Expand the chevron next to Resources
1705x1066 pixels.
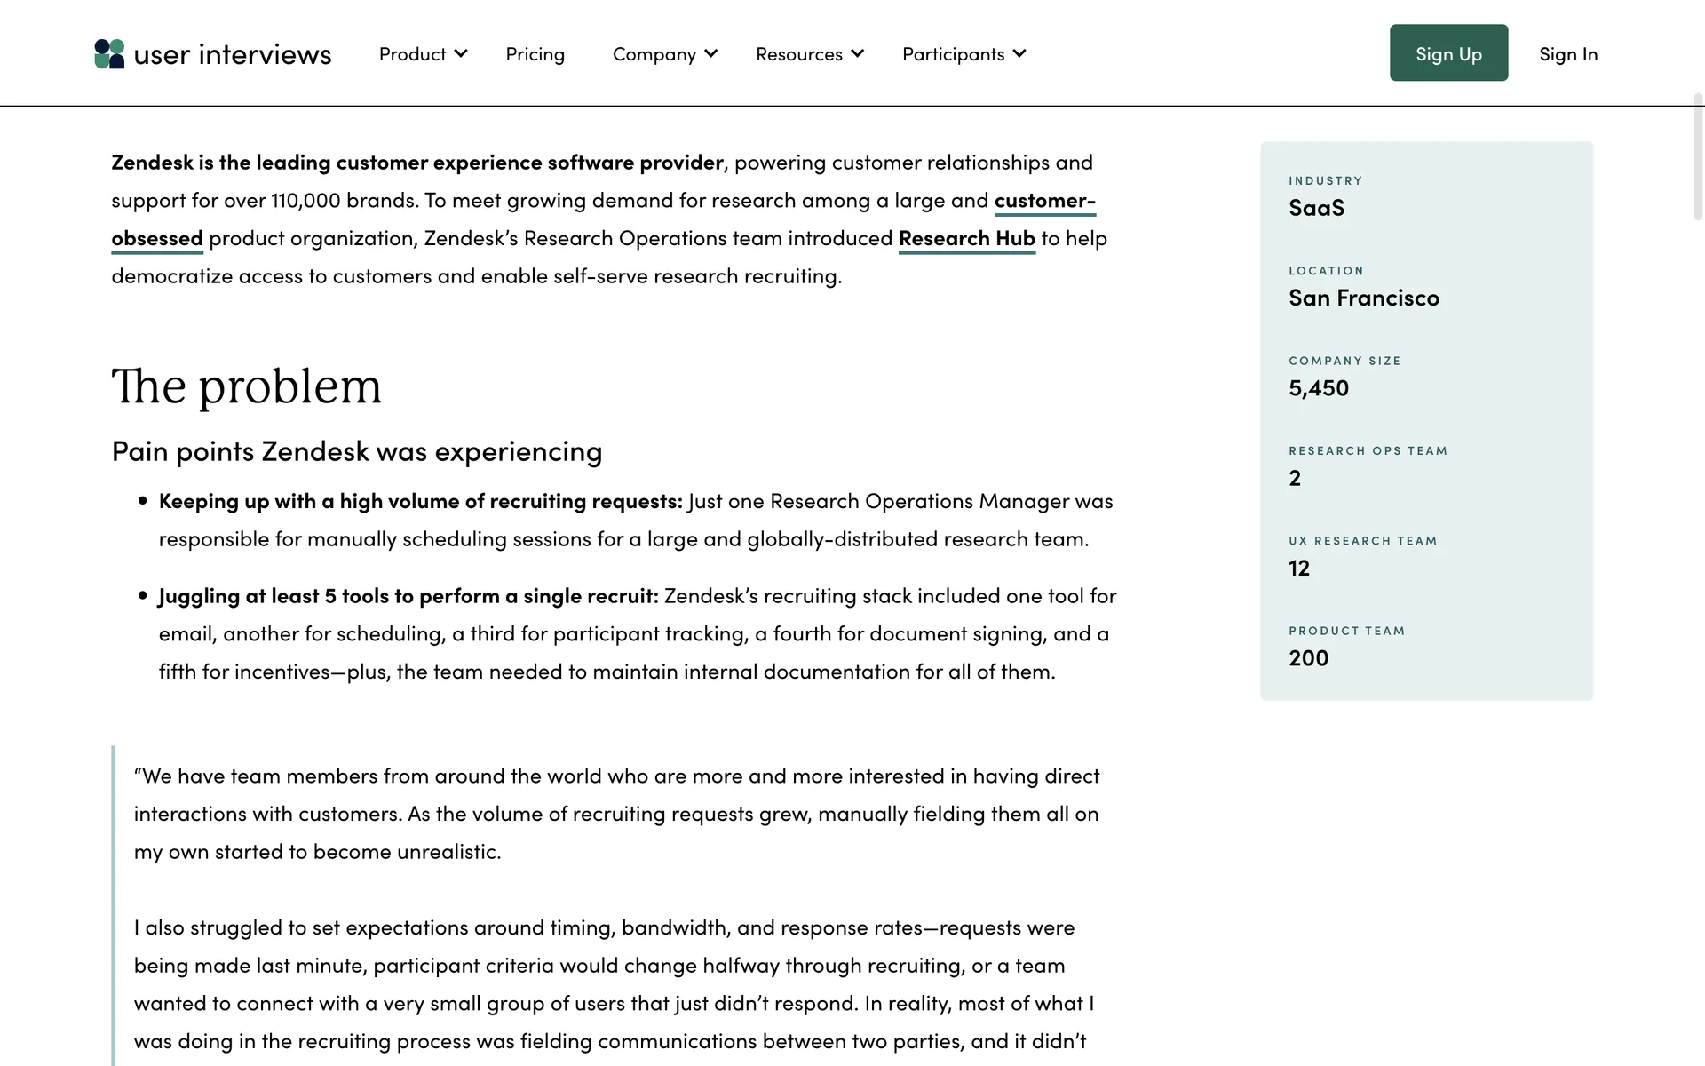[x=858, y=53]
